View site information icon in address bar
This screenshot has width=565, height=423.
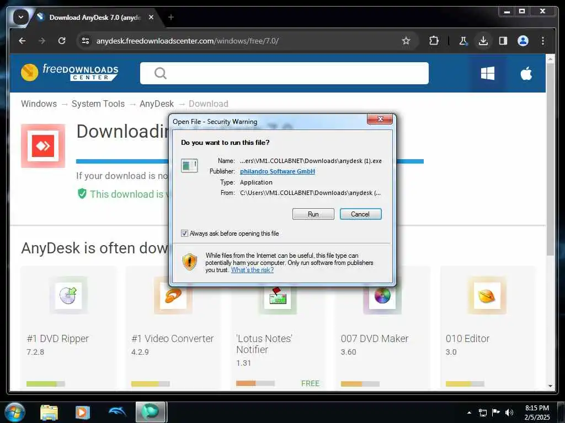click(x=86, y=41)
